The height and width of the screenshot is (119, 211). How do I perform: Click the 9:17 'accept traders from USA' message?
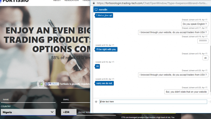[173, 32]
